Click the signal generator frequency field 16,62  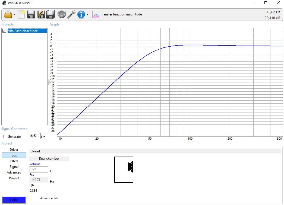click(x=34, y=136)
